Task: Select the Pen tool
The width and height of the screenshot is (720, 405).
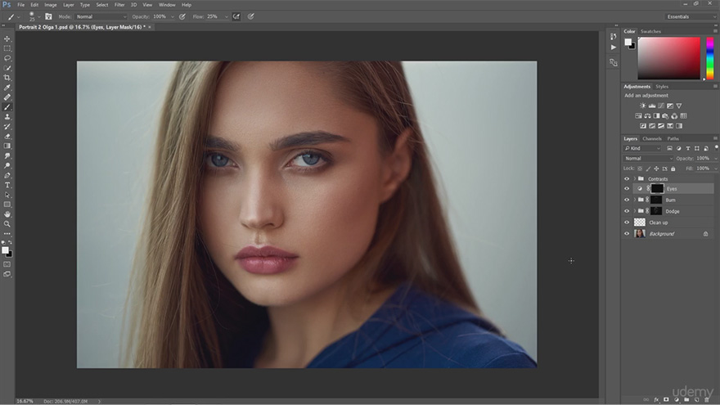Action: (x=7, y=175)
